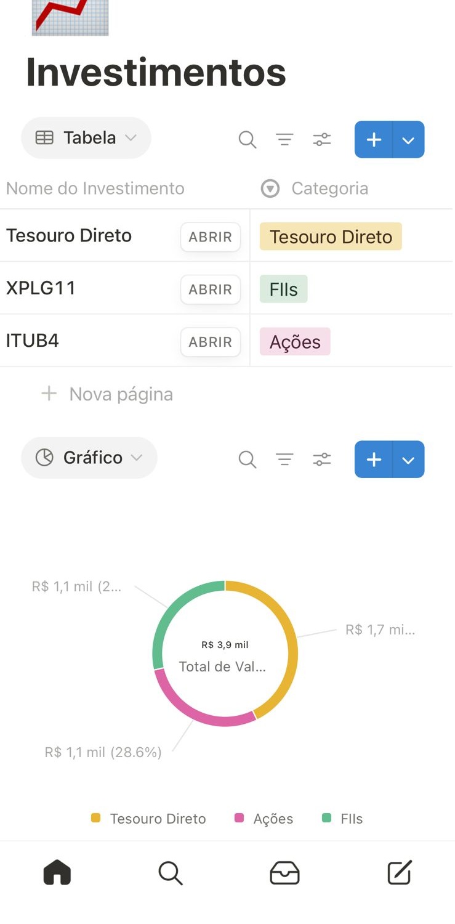
Task: Select the Ações category tag
Action: pyautogui.click(x=295, y=342)
